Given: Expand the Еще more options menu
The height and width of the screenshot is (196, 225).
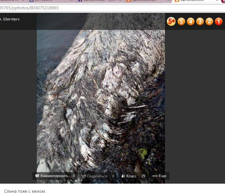Looking at the screenshot, I should [x=159, y=176].
